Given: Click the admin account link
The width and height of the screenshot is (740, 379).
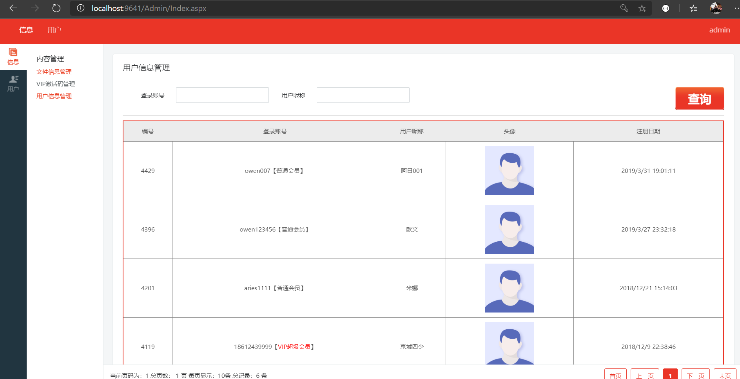Looking at the screenshot, I should point(720,30).
